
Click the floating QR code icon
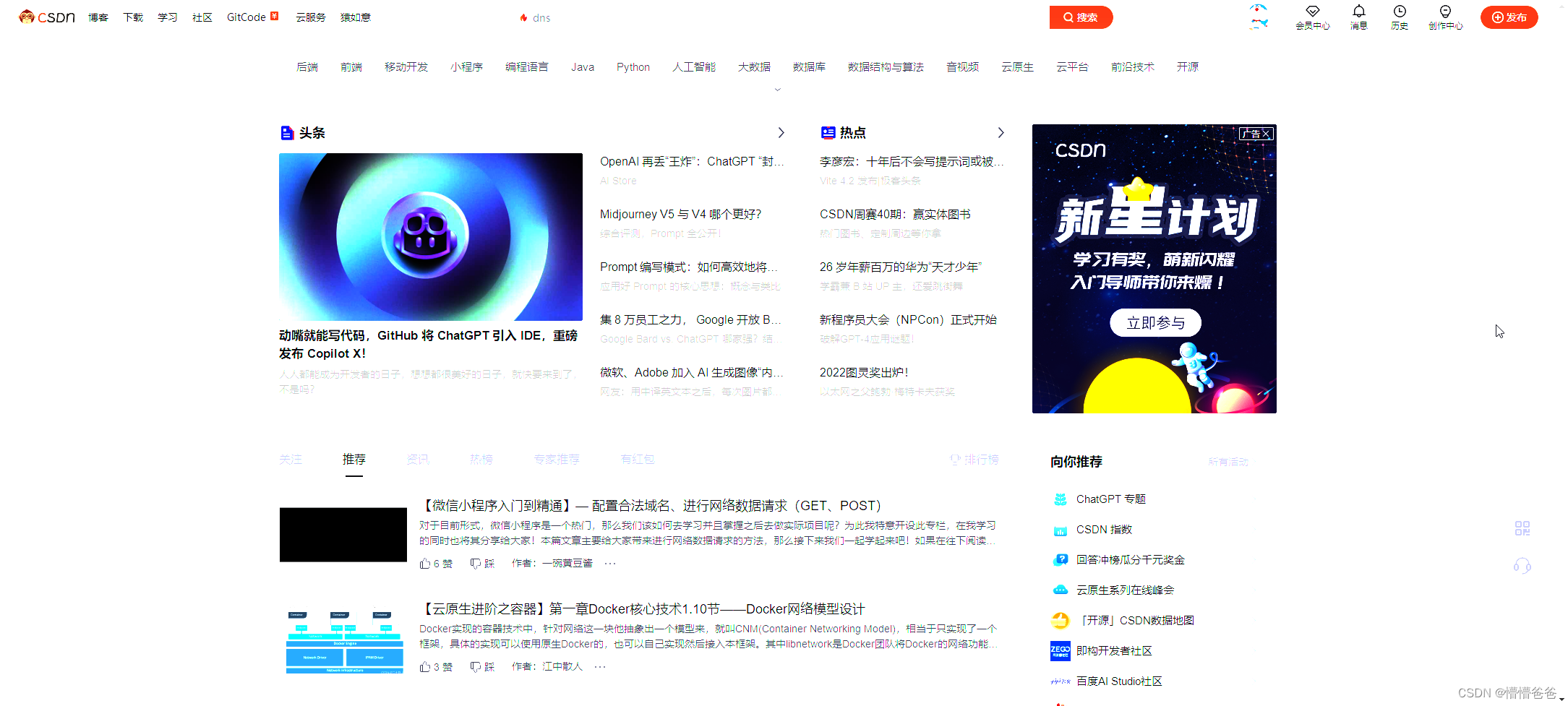tap(1522, 528)
